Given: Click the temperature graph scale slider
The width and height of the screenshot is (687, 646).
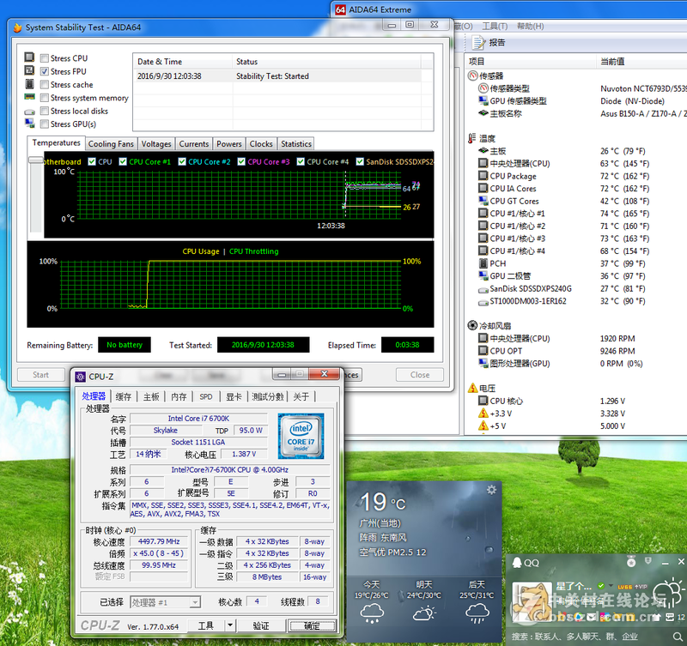Looking at the screenshot, I should 34,160.
